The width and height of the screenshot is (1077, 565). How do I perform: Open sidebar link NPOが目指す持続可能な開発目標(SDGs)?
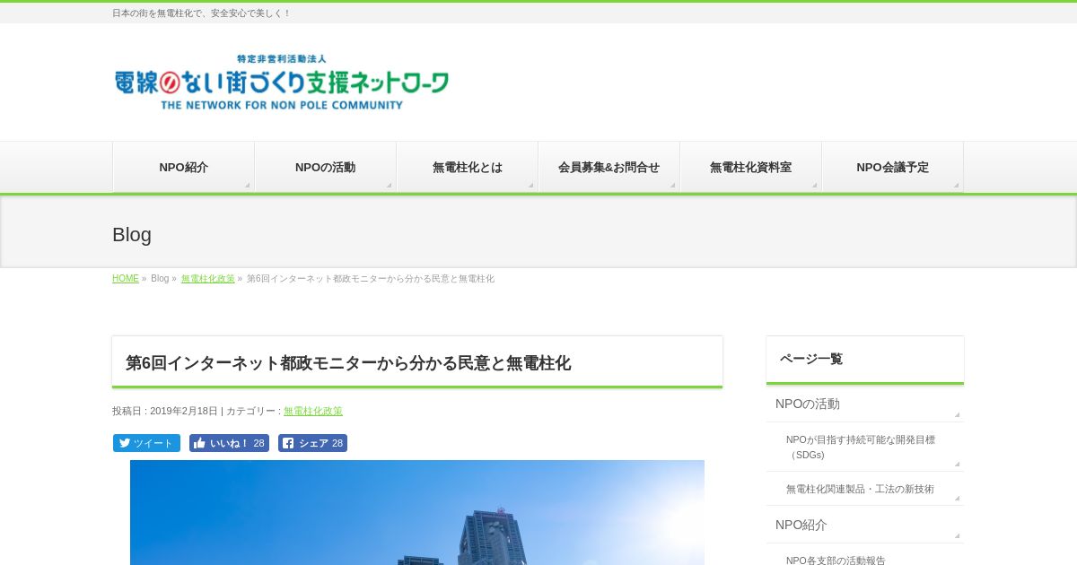[x=865, y=447]
